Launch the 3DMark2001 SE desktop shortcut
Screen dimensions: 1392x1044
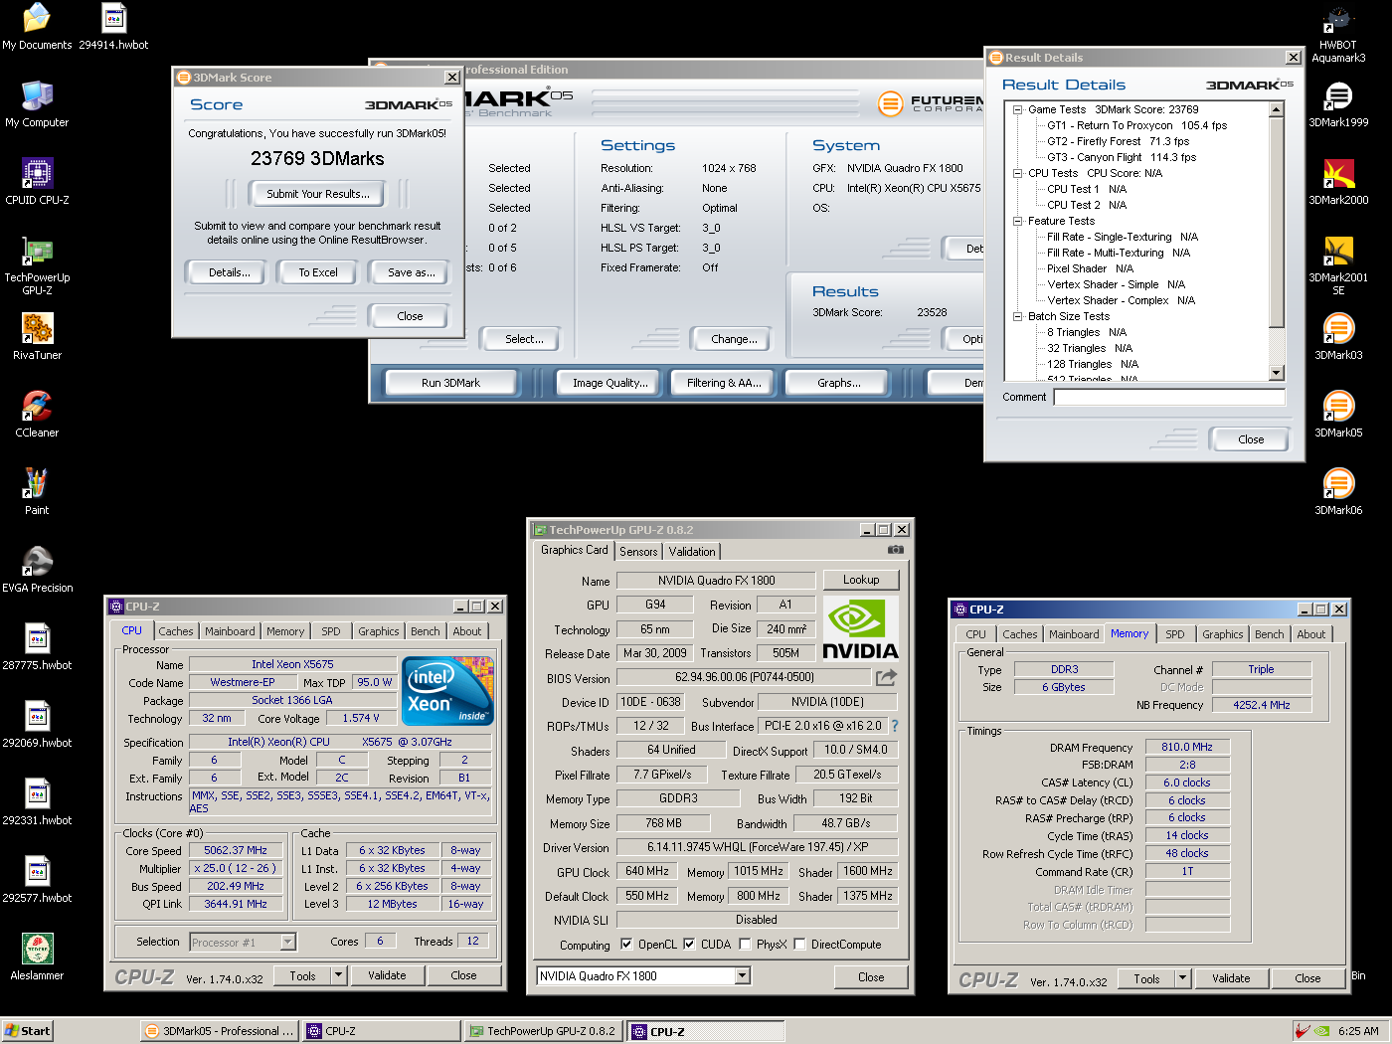1338,266
